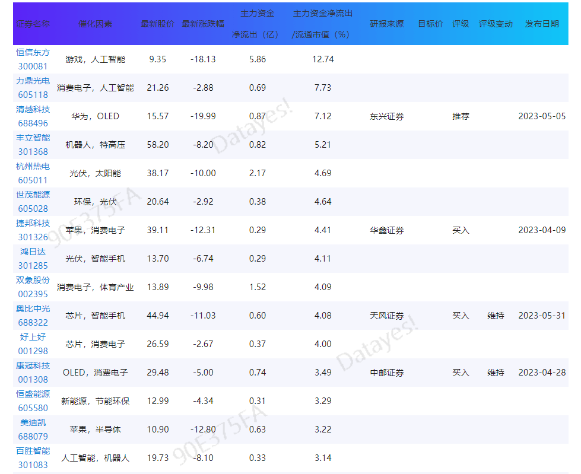This screenshot has width=581, height=474.
Task: Open the 捷邦科技 301326 stock link
Action: pos(33,230)
